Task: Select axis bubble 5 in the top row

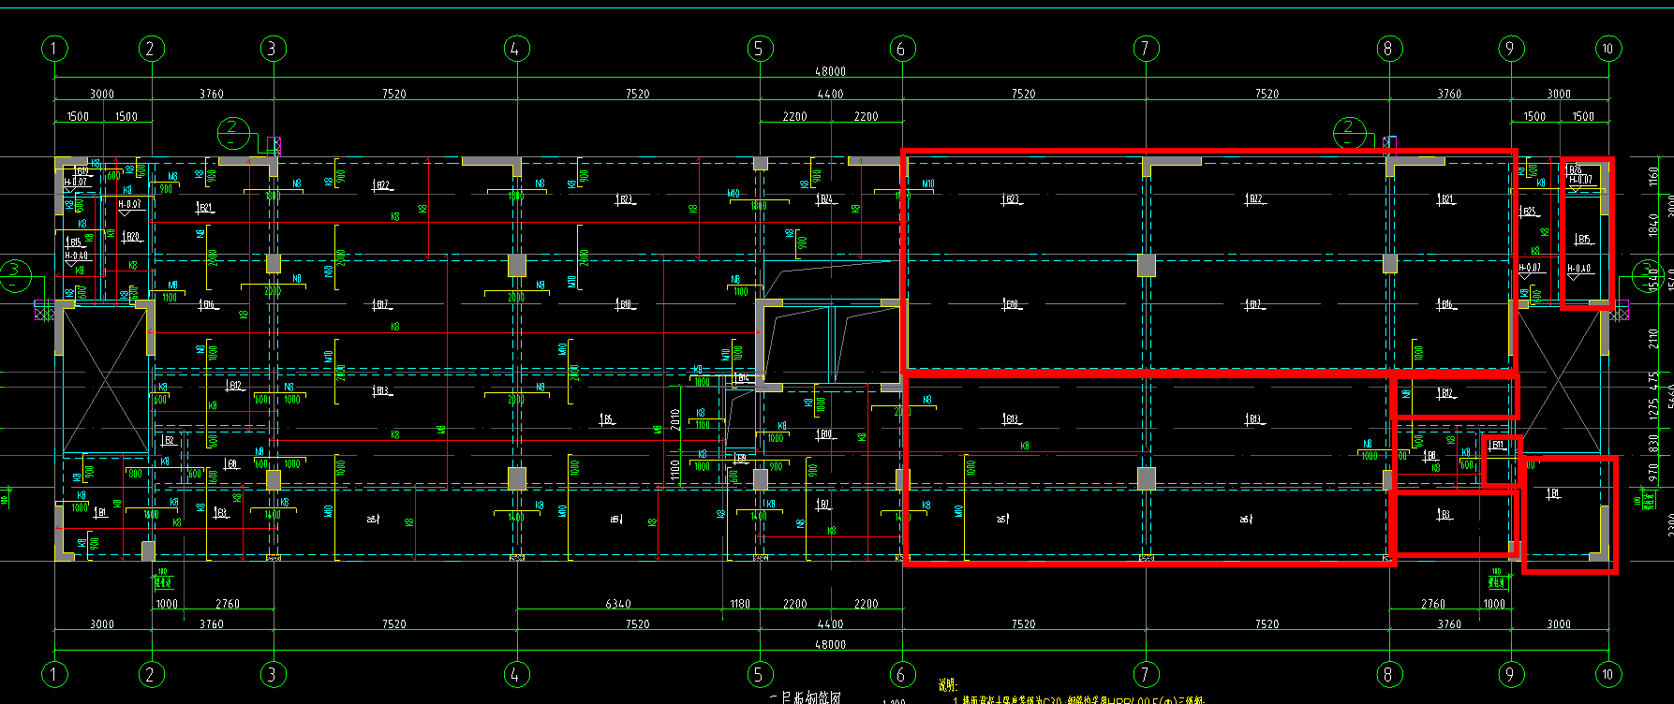Action: pyautogui.click(x=760, y=49)
